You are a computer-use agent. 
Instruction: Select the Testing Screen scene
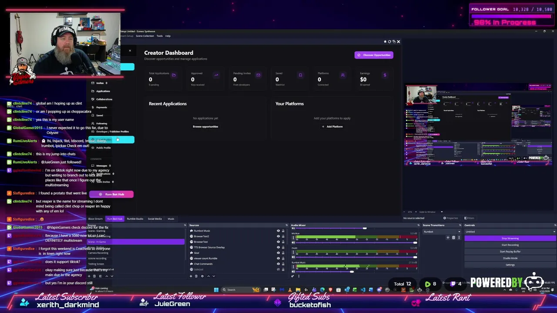pyautogui.click(x=136, y=264)
